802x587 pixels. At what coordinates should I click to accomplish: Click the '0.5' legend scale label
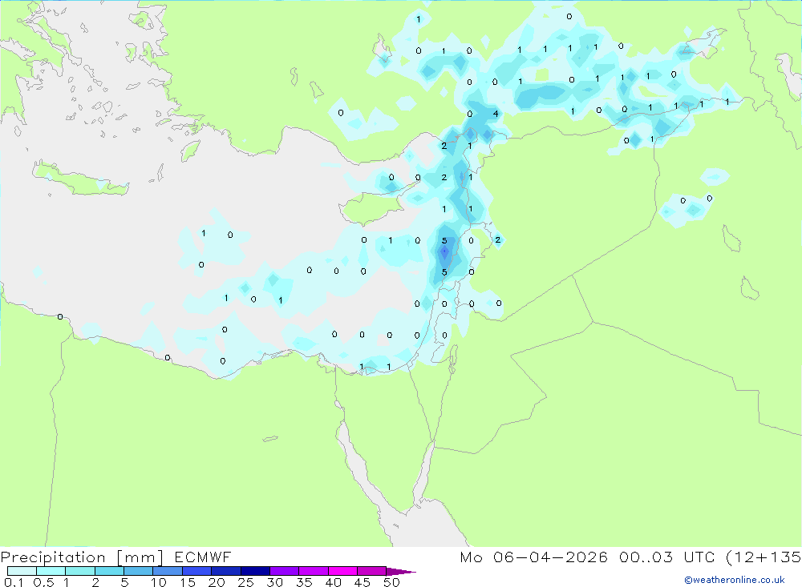43,582
